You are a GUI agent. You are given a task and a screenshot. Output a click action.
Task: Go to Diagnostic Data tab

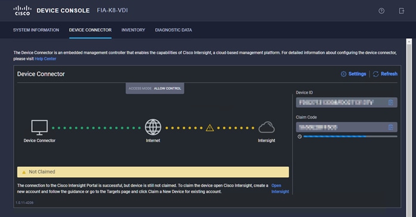coord(173,30)
